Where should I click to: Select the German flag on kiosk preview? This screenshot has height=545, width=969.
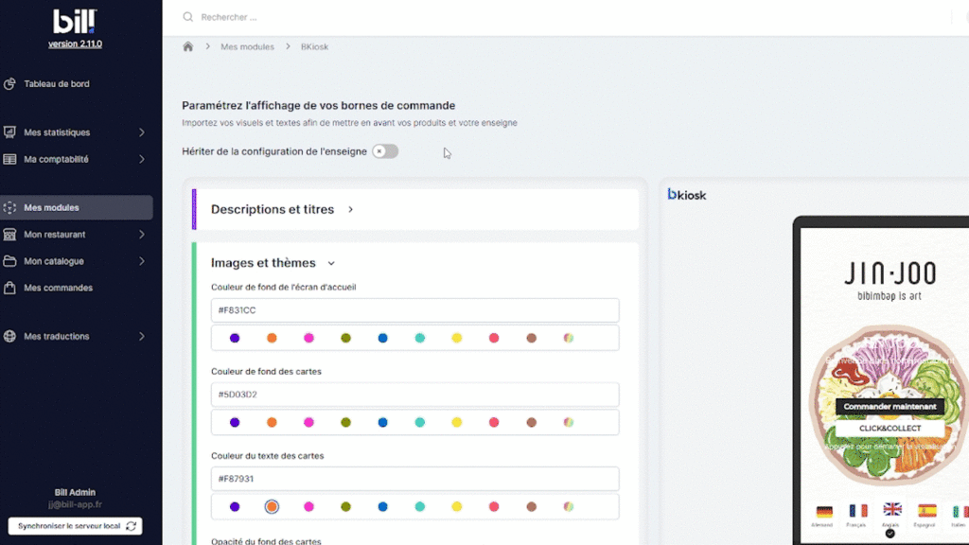click(823, 511)
